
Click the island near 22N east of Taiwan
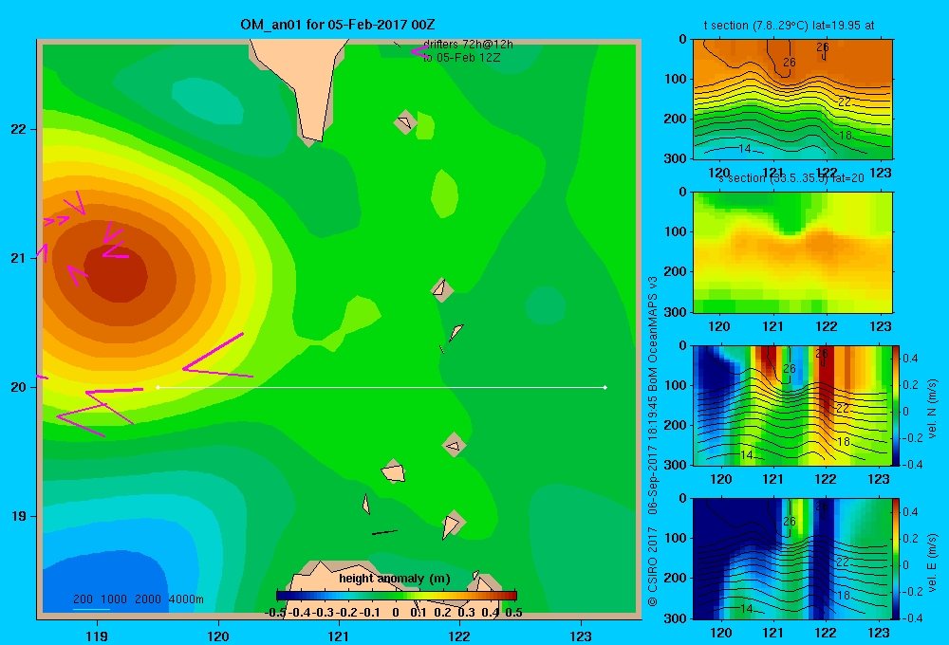pos(405,122)
